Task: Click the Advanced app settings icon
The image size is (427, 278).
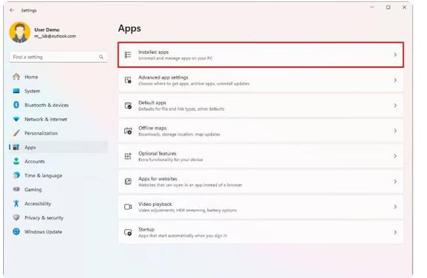Action: pyautogui.click(x=128, y=80)
